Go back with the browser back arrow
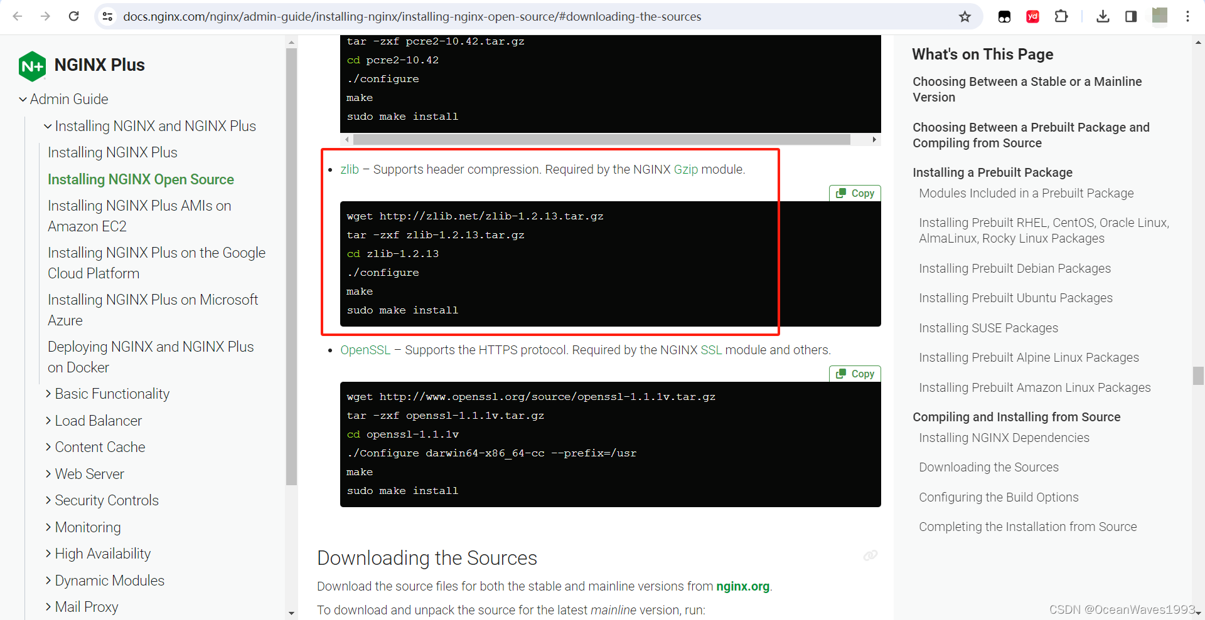Screen dimensions: 1205x620 pos(18,16)
